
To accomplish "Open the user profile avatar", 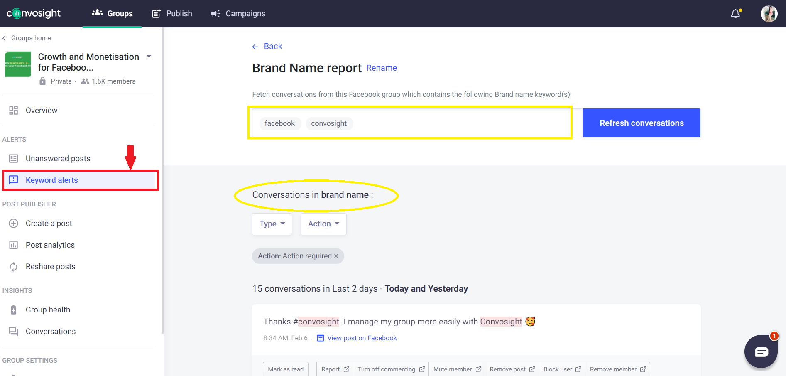I will click(769, 14).
